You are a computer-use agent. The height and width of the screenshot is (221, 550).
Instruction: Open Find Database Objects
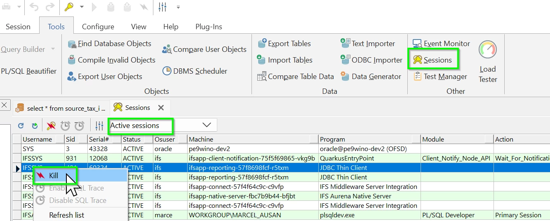[x=109, y=44]
